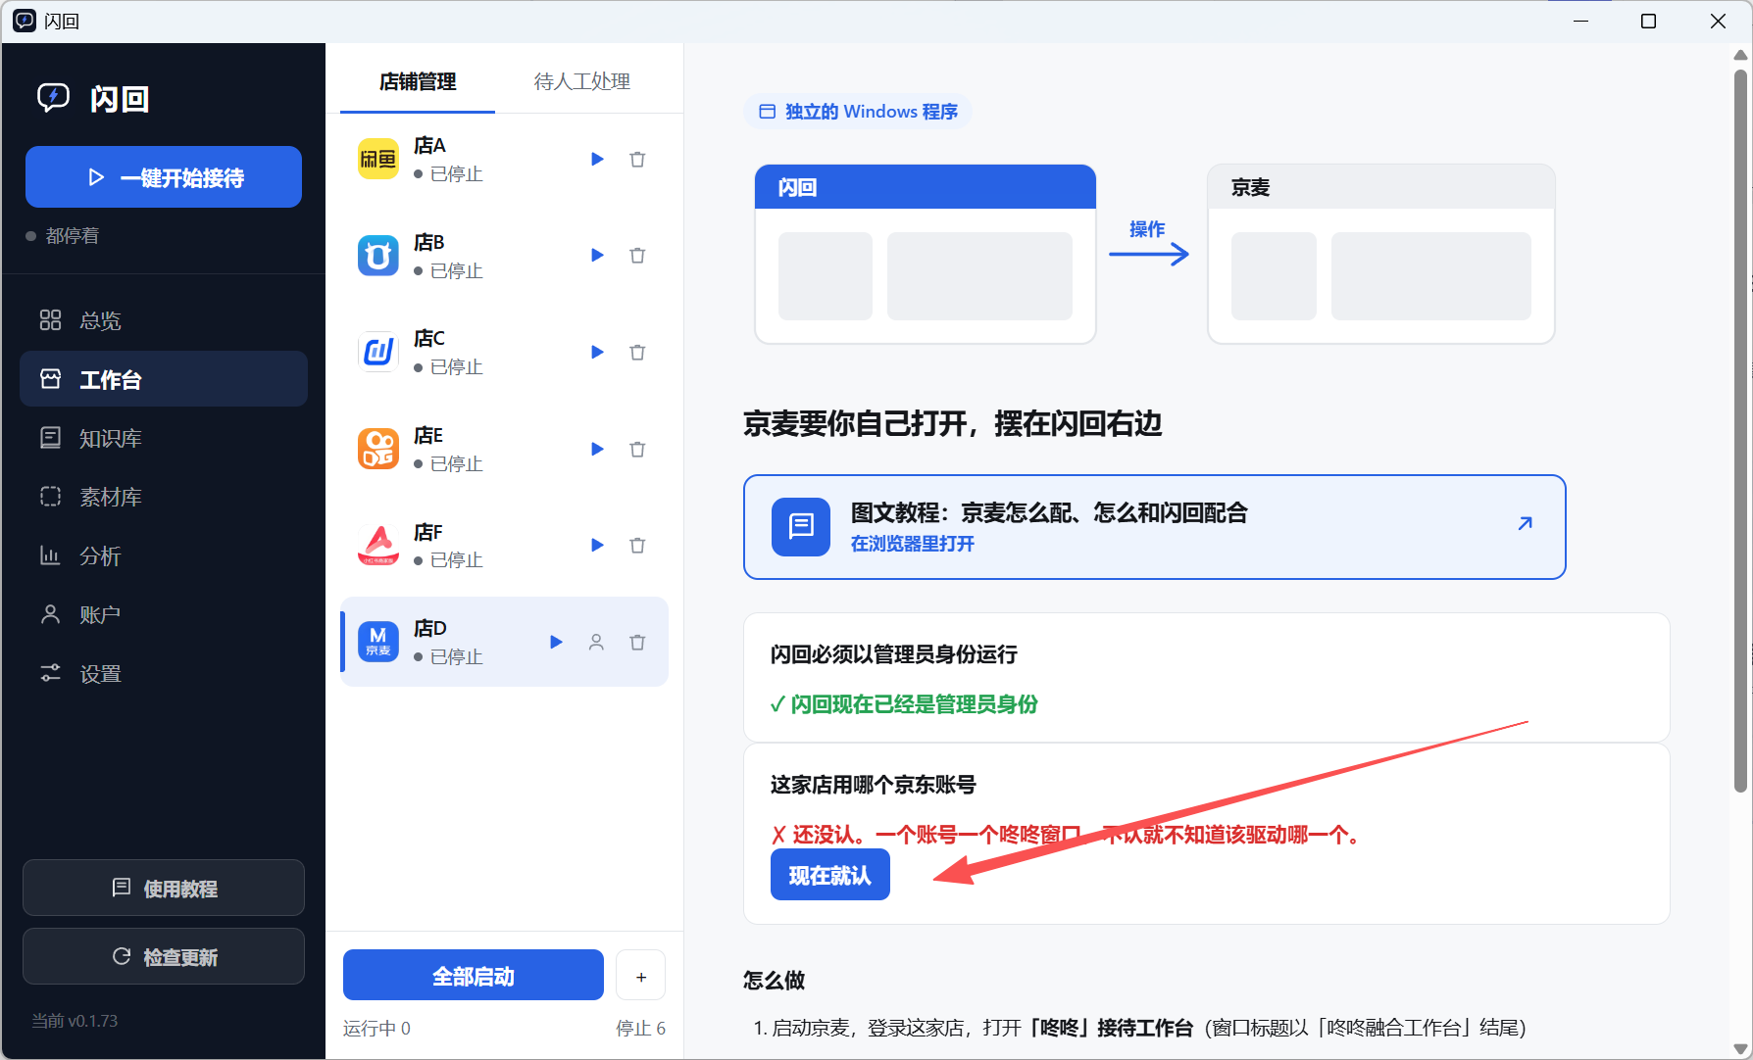Delete store 店C using trash icon
This screenshot has height=1060, width=1753.
pos(637,352)
